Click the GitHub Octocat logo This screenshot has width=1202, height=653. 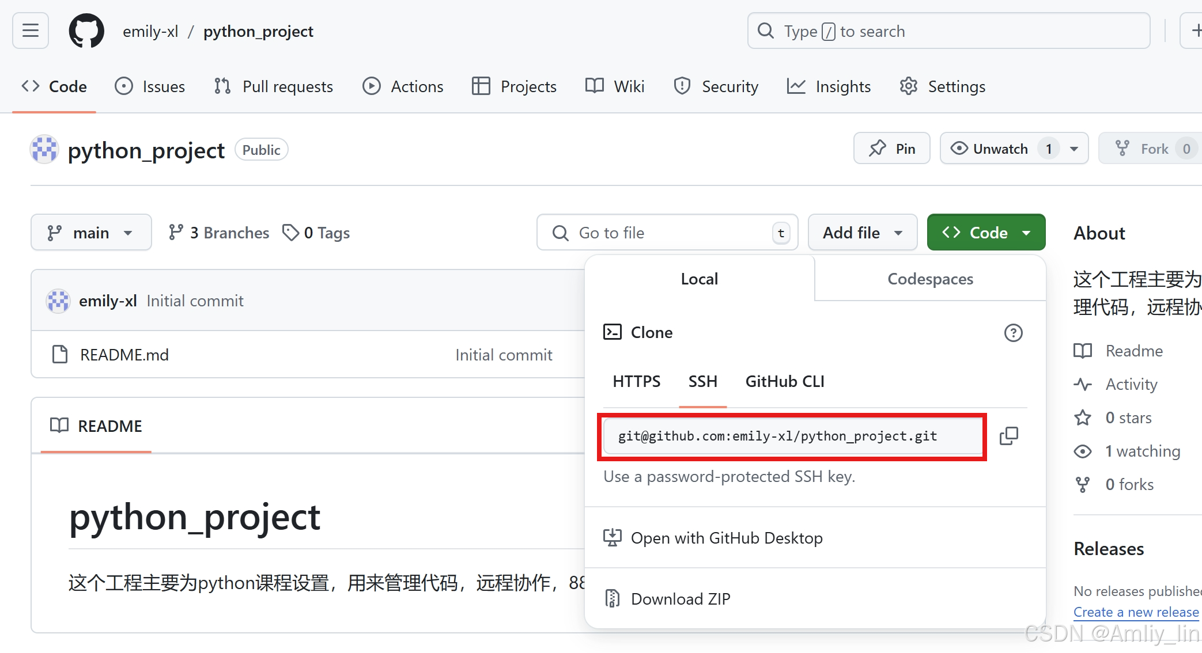[x=86, y=31]
